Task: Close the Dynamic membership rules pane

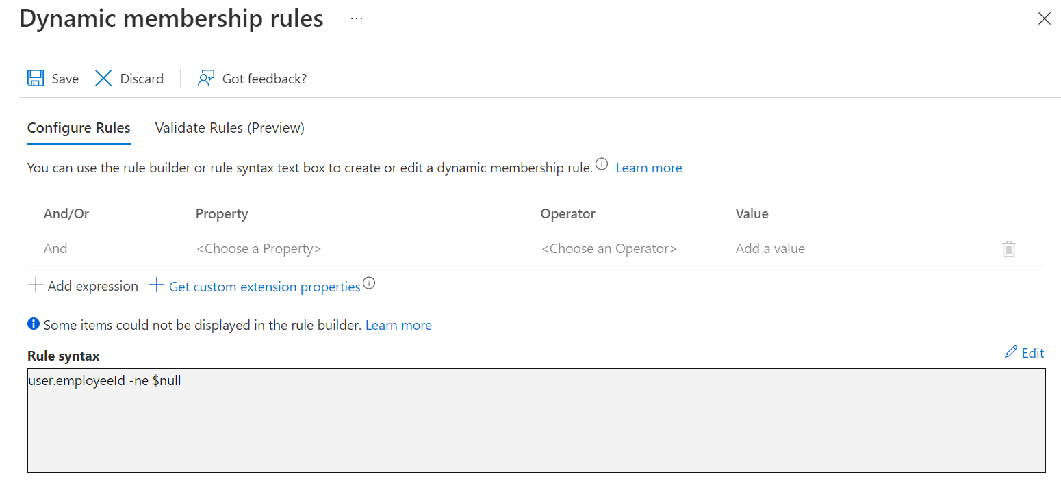Action: (x=1044, y=19)
